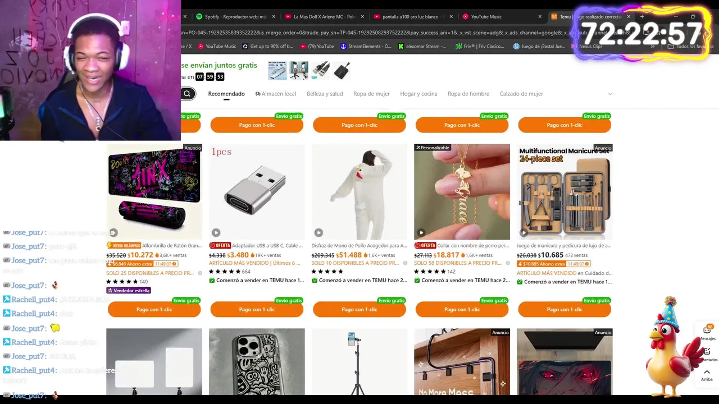Image resolution: width=719 pixels, height=404 pixels.
Task: Expand the category list chevron
Action: click(x=610, y=94)
